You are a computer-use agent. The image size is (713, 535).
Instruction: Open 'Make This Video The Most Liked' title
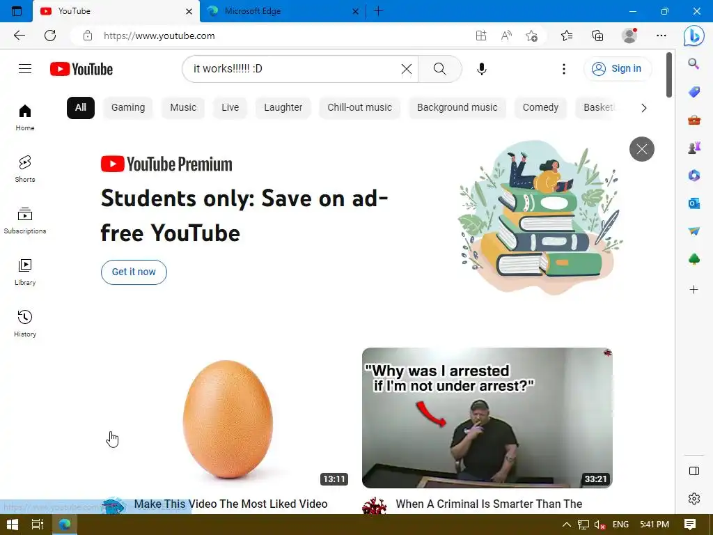230,504
